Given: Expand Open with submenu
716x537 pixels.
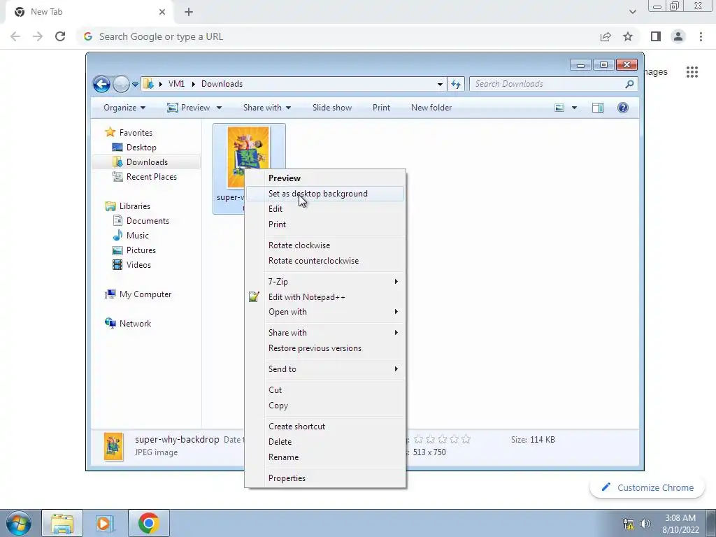Looking at the screenshot, I should tap(325, 312).
